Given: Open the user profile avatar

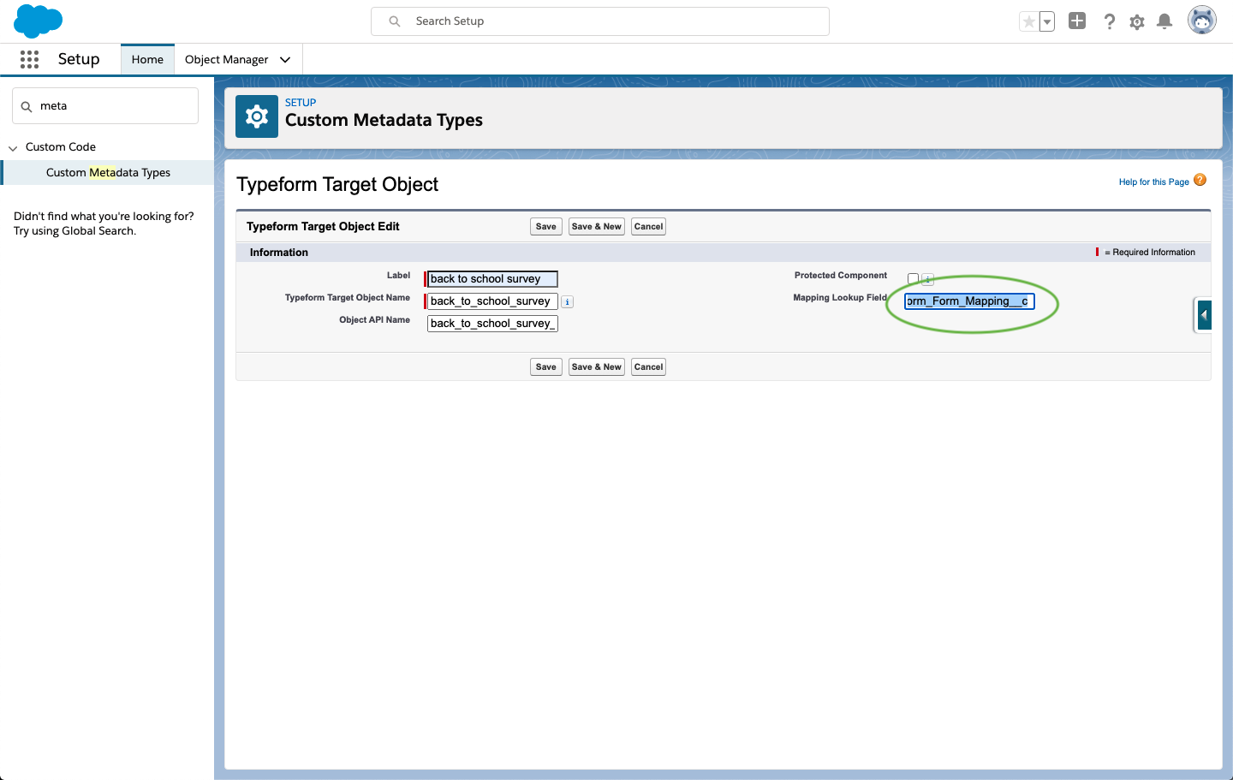Looking at the screenshot, I should (x=1202, y=21).
